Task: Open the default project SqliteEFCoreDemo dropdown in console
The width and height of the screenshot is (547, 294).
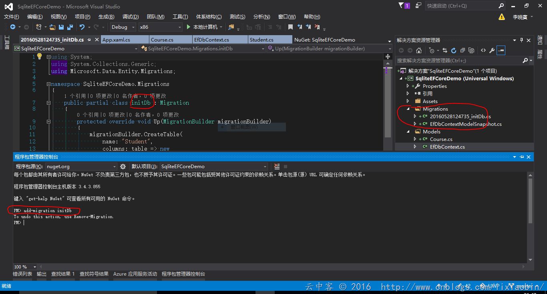Action: [x=214, y=167]
